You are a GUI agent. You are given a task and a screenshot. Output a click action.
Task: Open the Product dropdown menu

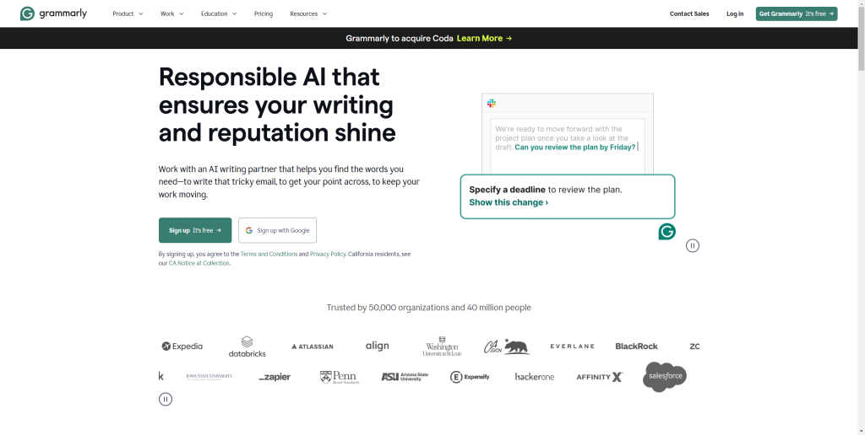(x=128, y=13)
